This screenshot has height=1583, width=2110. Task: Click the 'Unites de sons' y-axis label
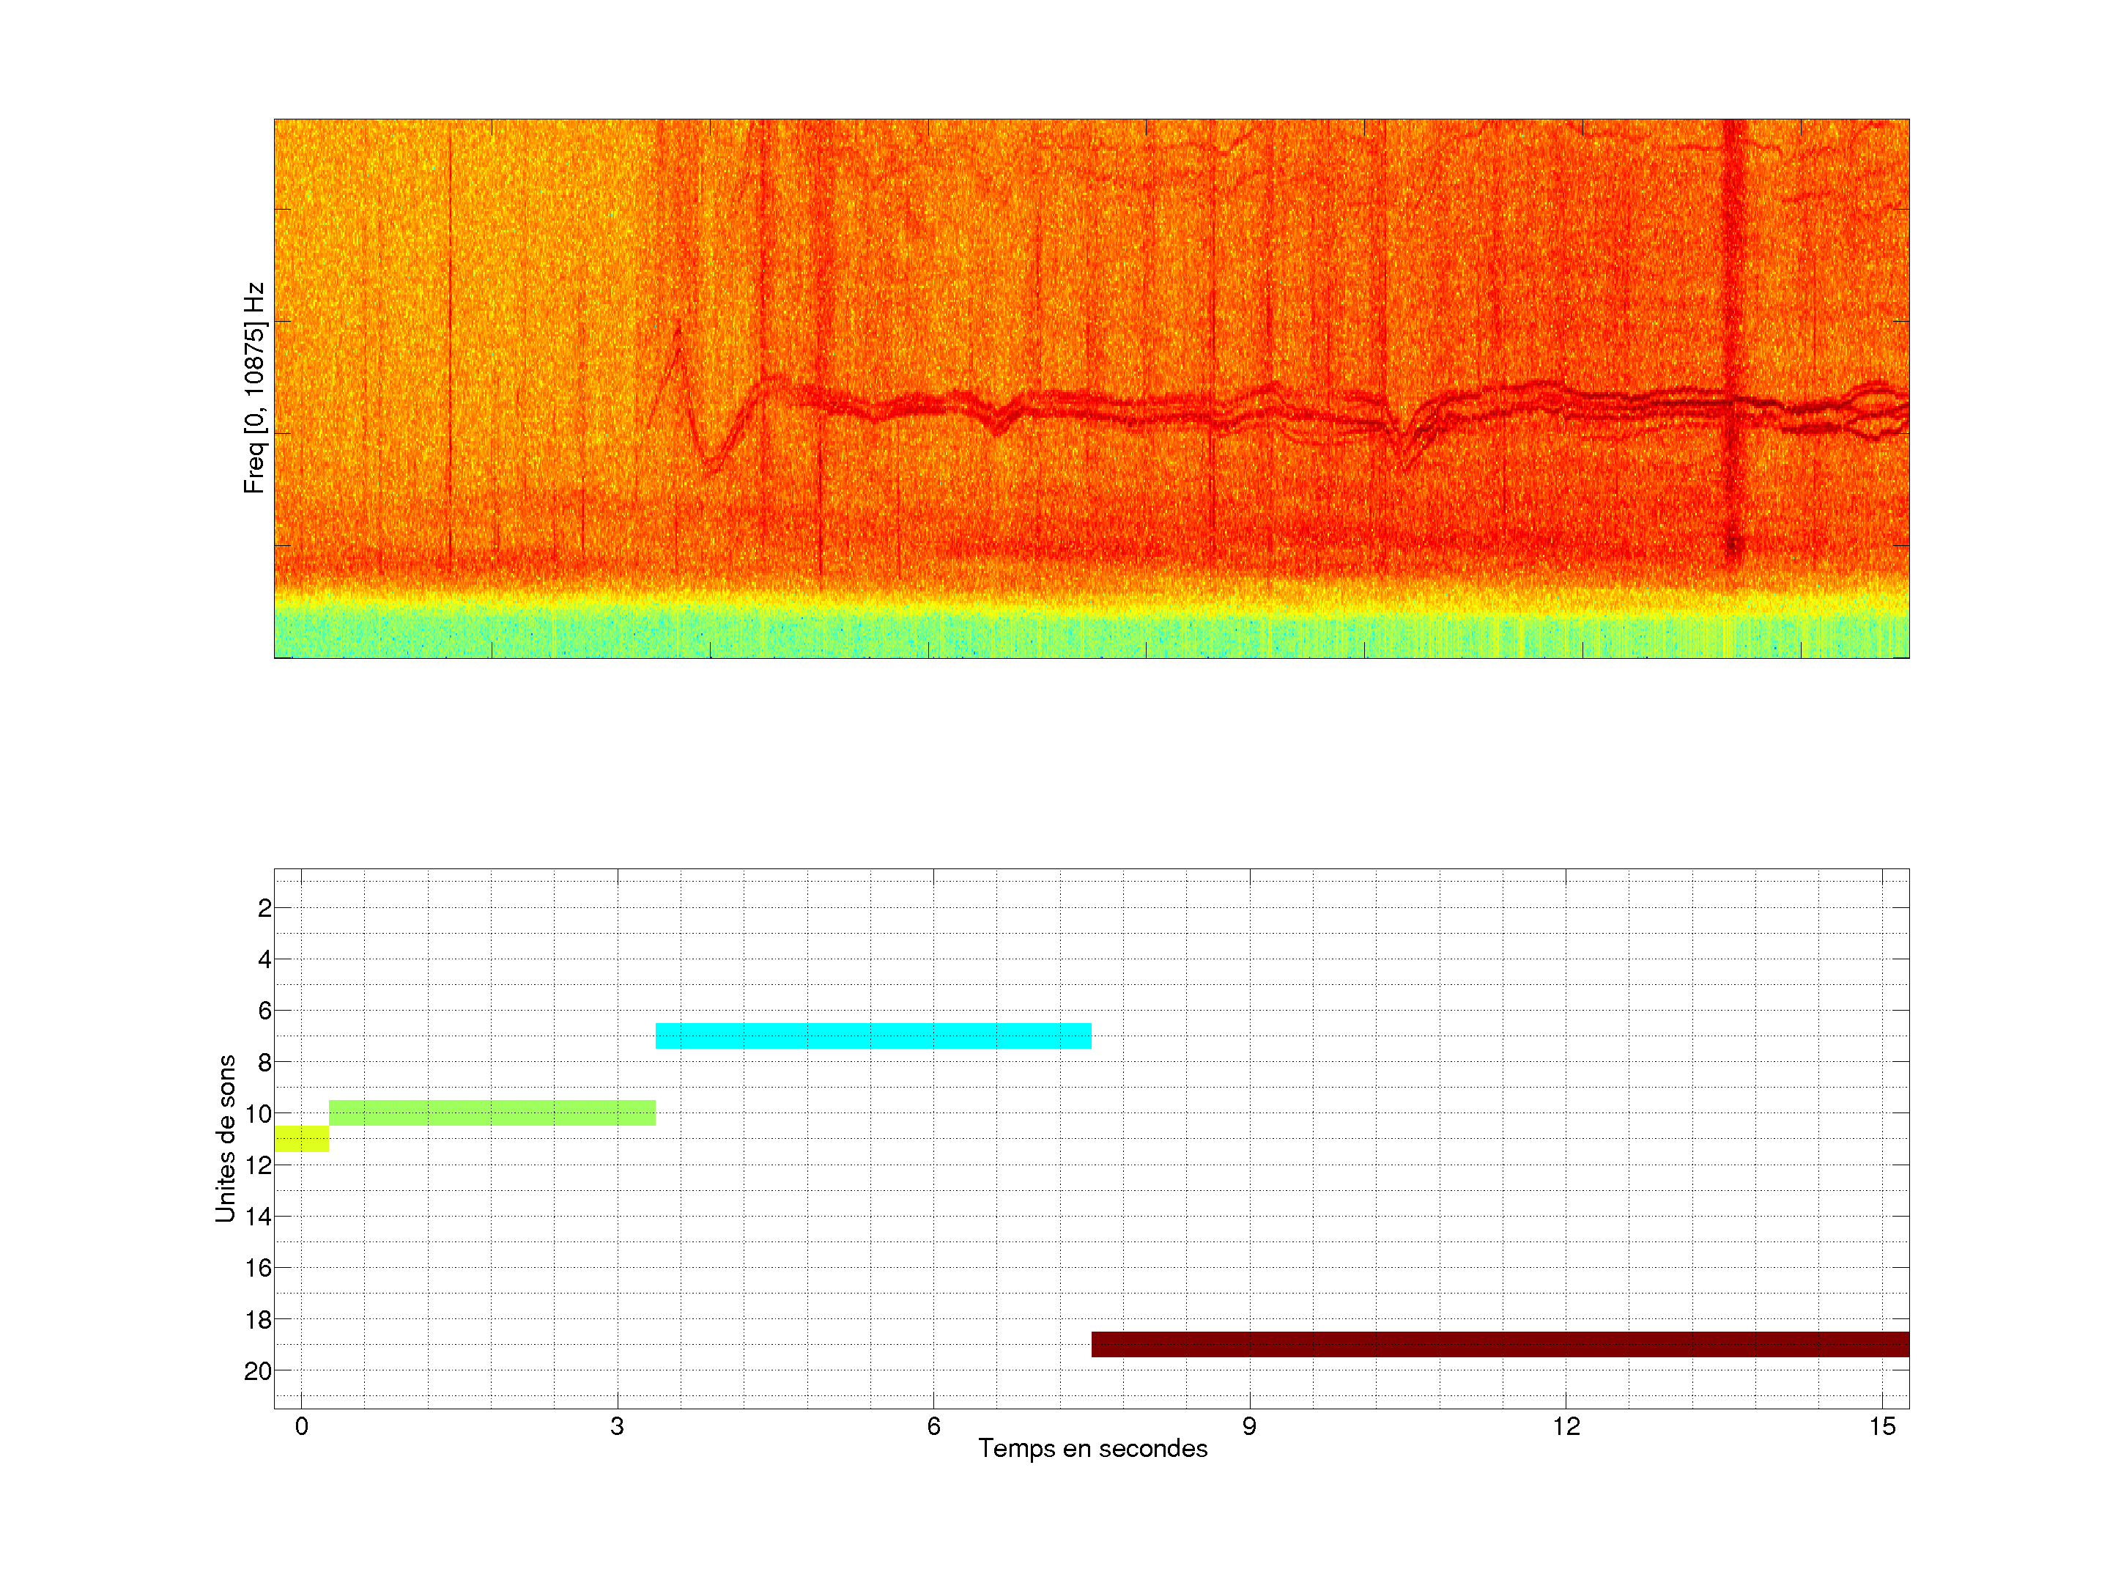pyautogui.click(x=225, y=1138)
